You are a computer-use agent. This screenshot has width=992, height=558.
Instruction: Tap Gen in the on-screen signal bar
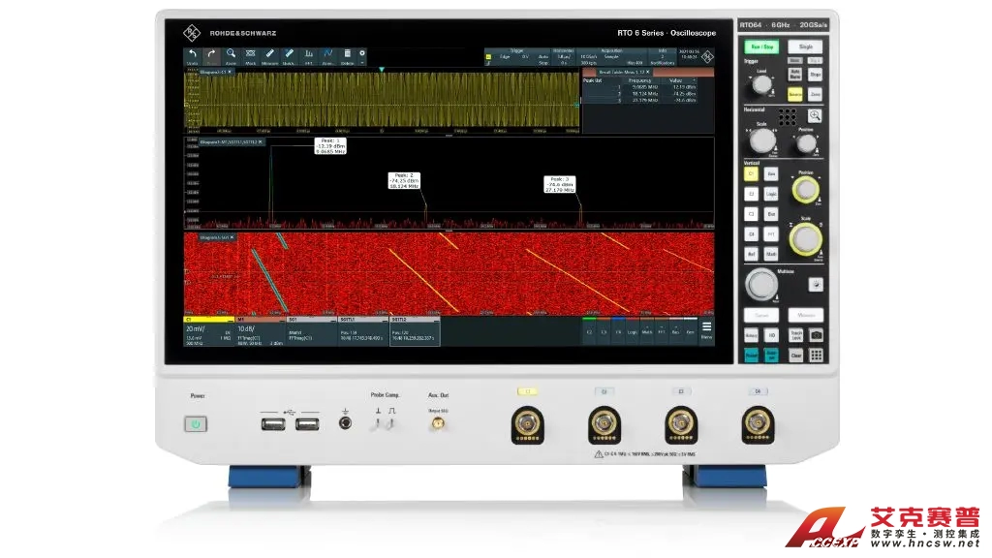tap(690, 331)
